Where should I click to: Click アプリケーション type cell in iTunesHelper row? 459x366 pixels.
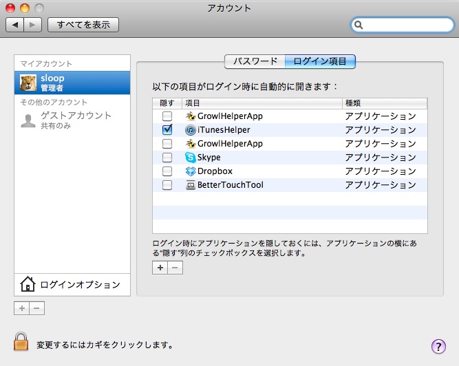coord(381,130)
